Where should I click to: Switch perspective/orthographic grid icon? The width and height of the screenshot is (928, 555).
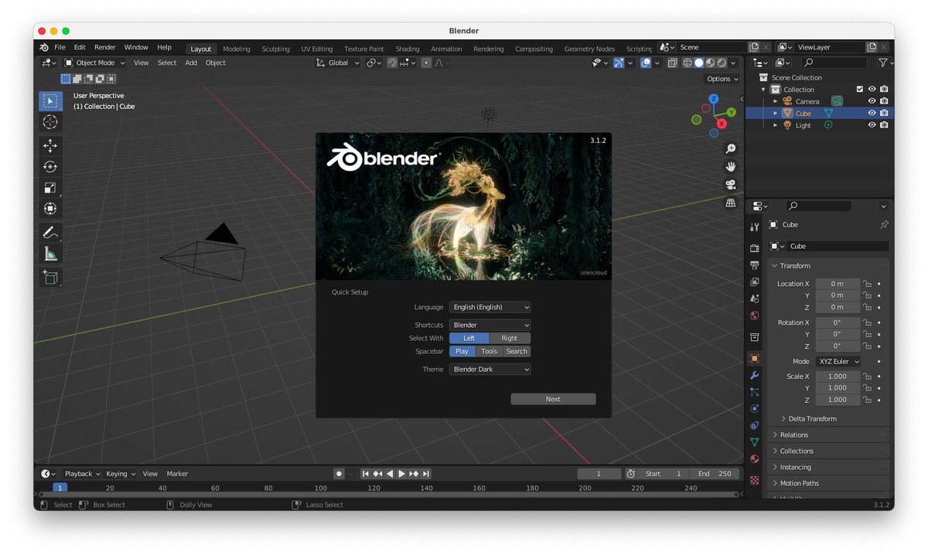(x=730, y=203)
